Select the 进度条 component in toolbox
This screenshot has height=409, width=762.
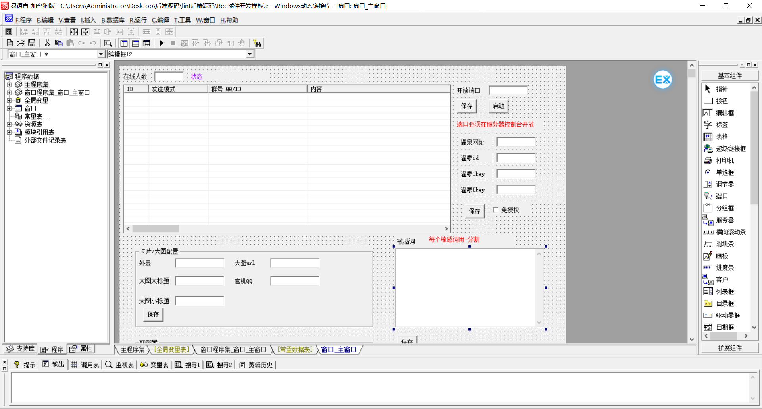point(724,268)
